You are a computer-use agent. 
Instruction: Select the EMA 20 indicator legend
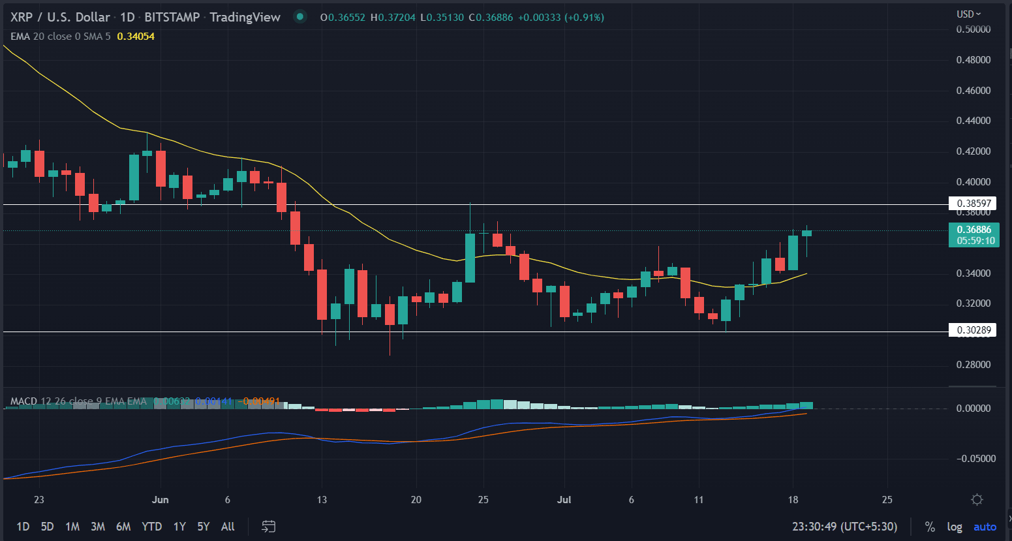[x=60, y=37]
